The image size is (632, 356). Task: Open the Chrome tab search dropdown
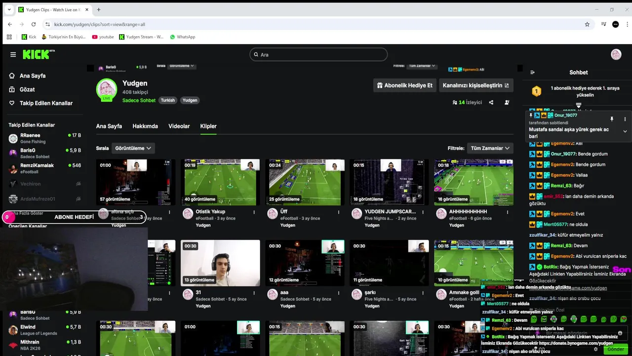[x=9, y=9]
